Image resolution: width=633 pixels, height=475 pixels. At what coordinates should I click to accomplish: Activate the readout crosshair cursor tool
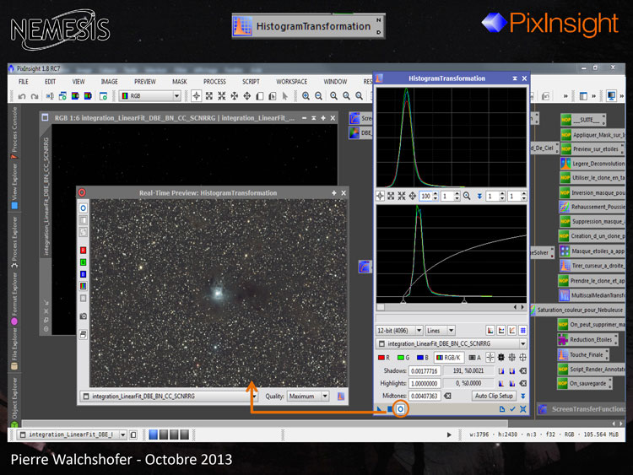[x=196, y=96]
